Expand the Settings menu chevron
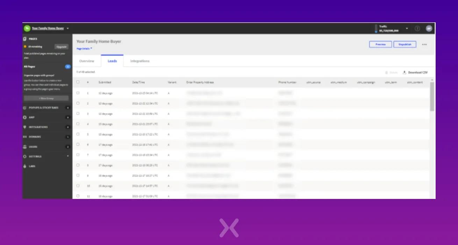 tap(68, 156)
